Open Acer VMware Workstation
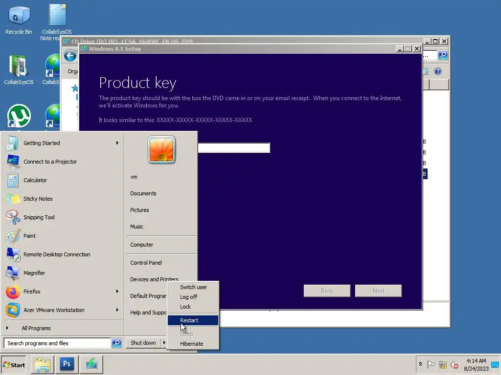Screen dimensions: 501x375 63,310
